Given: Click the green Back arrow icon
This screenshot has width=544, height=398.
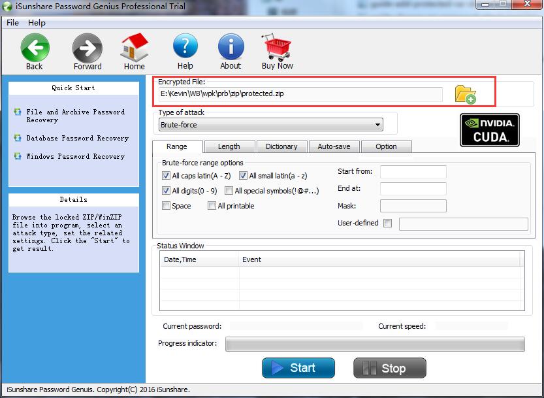Looking at the screenshot, I should click(35, 48).
